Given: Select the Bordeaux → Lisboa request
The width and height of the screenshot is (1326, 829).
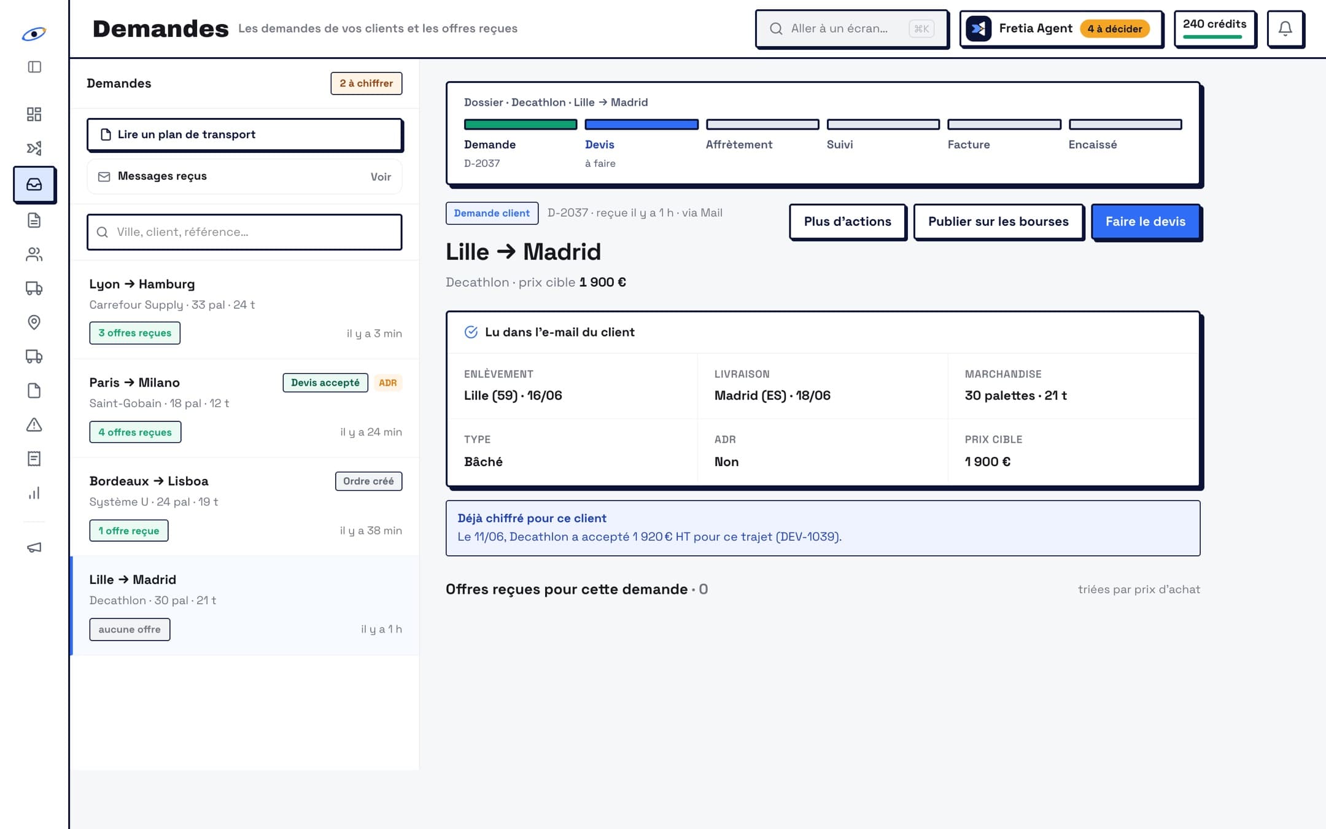Looking at the screenshot, I should pyautogui.click(x=246, y=507).
